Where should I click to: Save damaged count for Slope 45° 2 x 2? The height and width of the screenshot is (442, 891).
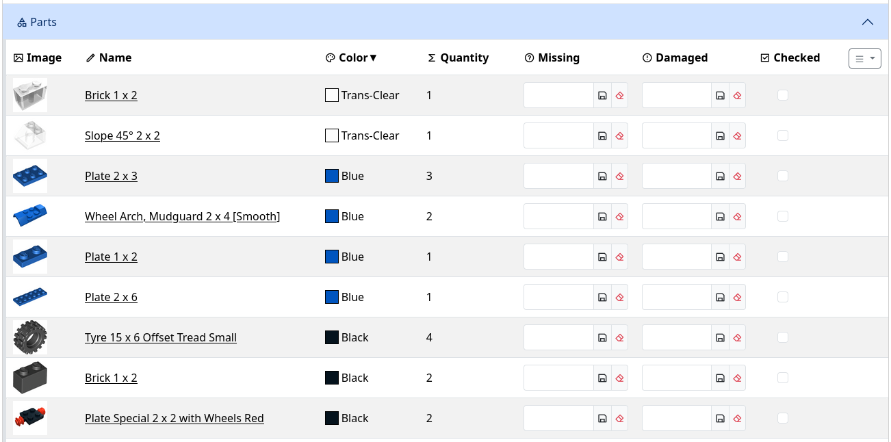721,136
